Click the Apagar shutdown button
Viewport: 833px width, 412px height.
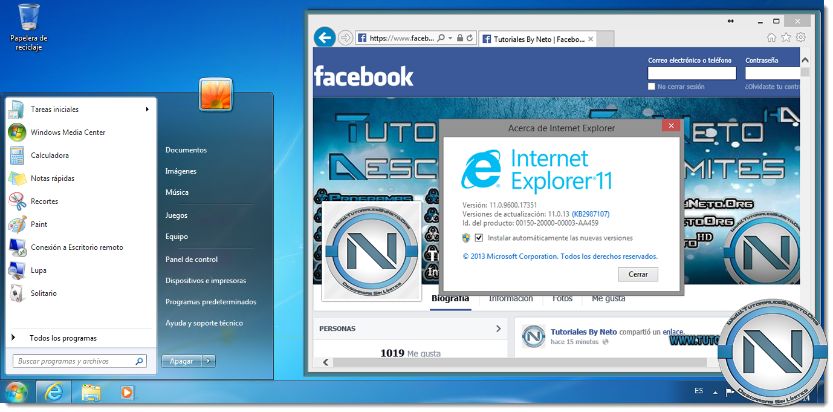182,361
